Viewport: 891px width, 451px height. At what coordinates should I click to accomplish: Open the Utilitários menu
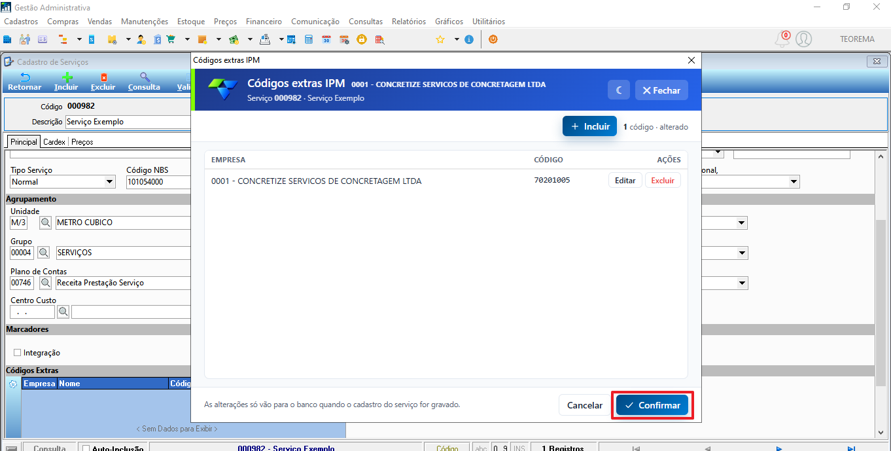click(x=489, y=22)
